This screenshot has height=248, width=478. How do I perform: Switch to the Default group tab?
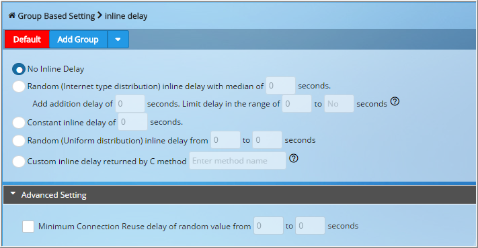click(27, 39)
